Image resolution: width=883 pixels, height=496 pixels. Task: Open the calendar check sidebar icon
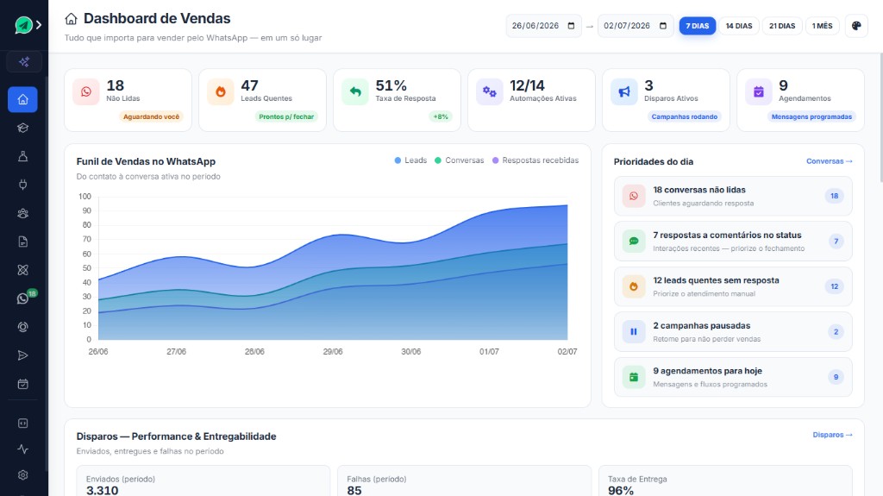tap(22, 384)
